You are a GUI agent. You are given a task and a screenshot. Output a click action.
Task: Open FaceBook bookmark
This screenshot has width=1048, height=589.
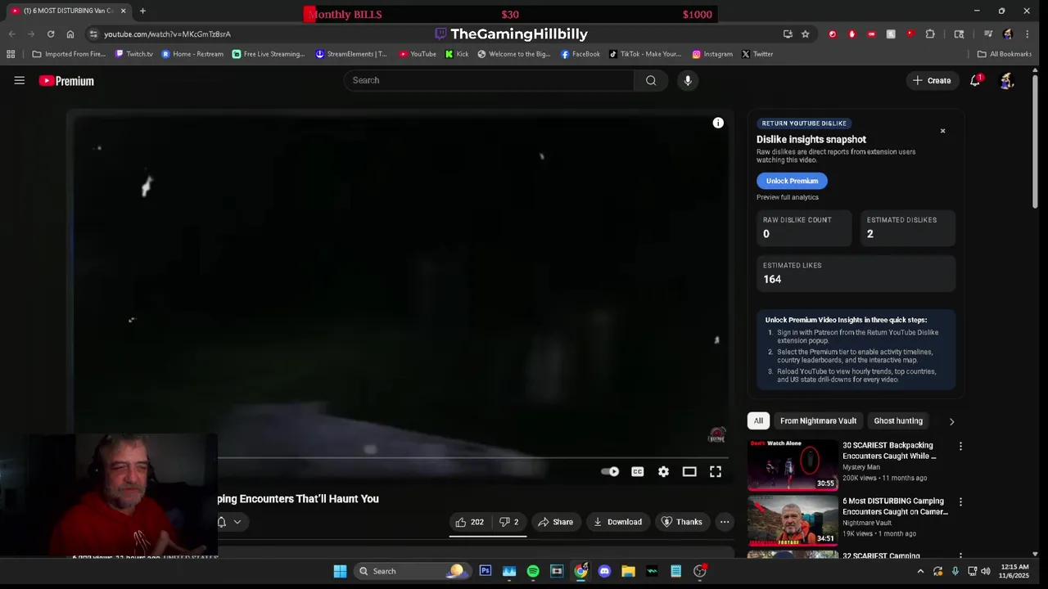coord(580,54)
